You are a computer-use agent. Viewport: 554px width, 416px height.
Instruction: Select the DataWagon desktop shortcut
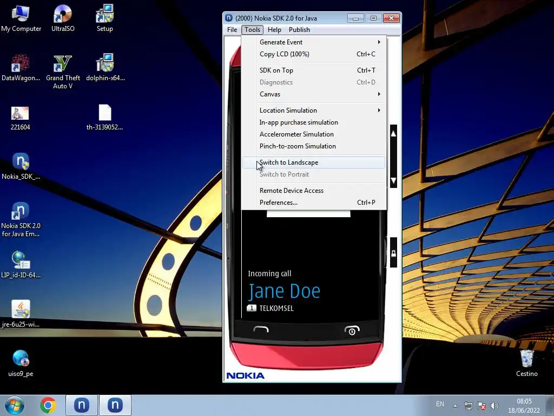coord(21,68)
